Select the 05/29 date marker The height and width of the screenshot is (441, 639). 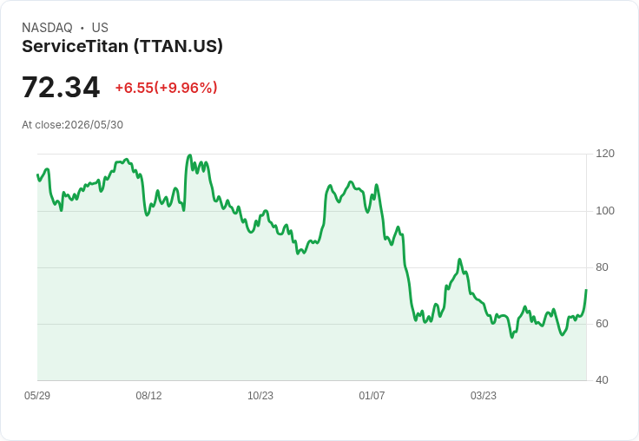coord(37,395)
